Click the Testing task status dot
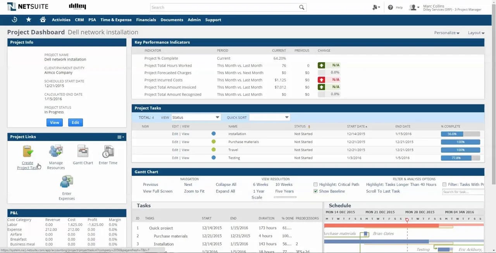The width and height of the screenshot is (496, 253). pyautogui.click(x=214, y=158)
